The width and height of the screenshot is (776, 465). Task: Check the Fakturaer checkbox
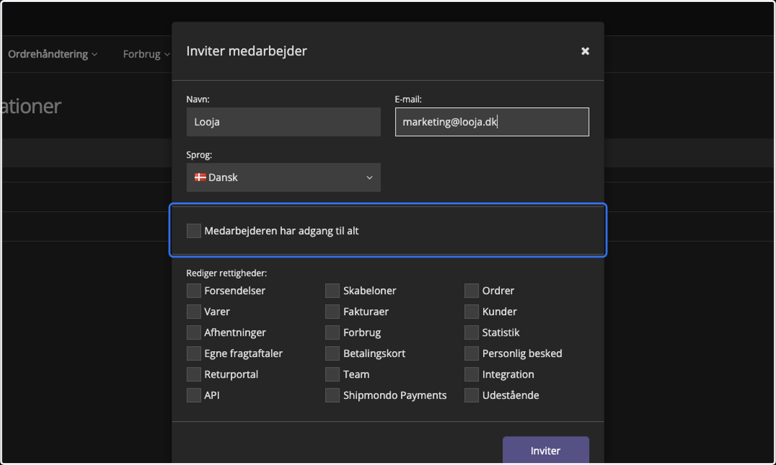(x=332, y=311)
